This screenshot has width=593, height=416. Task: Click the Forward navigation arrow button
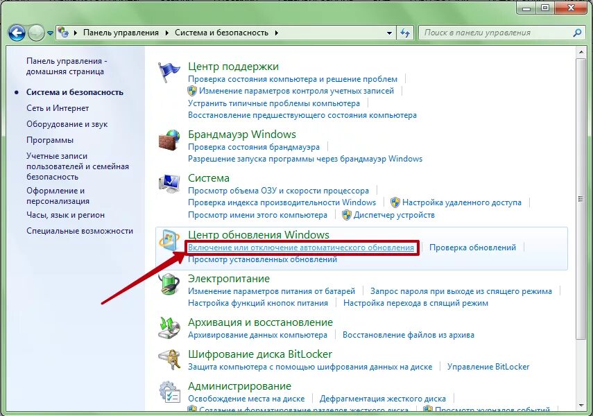37,33
